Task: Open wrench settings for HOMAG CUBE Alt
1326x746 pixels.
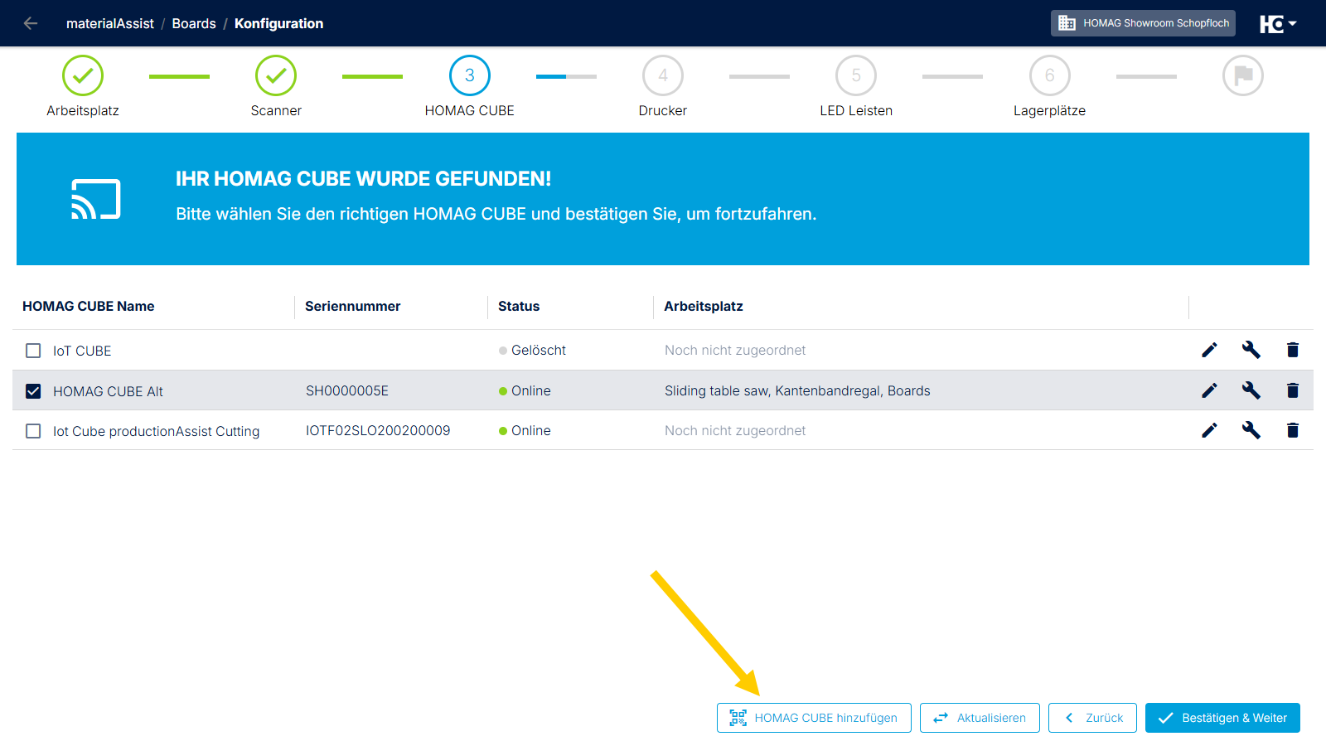Action: (x=1251, y=390)
